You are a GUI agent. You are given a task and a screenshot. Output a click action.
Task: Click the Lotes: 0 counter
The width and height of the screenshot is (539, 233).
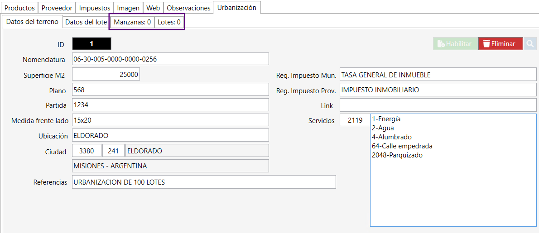[x=169, y=22]
